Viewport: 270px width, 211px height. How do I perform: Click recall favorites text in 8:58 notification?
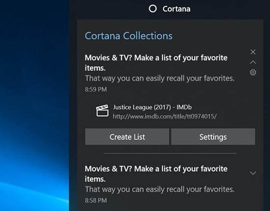pos(160,189)
